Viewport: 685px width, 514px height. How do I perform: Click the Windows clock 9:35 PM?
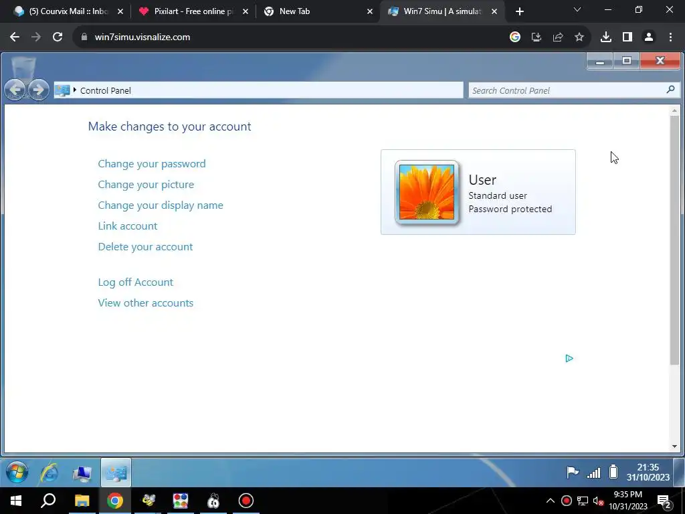(x=627, y=501)
